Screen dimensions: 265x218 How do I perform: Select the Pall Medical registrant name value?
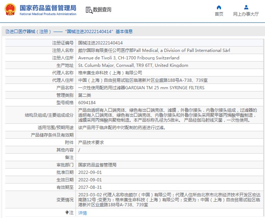pos(154,50)
